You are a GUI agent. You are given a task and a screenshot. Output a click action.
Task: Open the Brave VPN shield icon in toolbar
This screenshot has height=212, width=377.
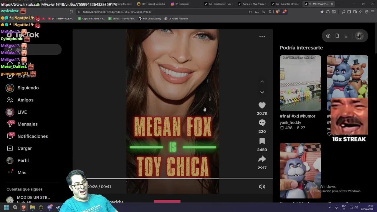coord(367,12)
